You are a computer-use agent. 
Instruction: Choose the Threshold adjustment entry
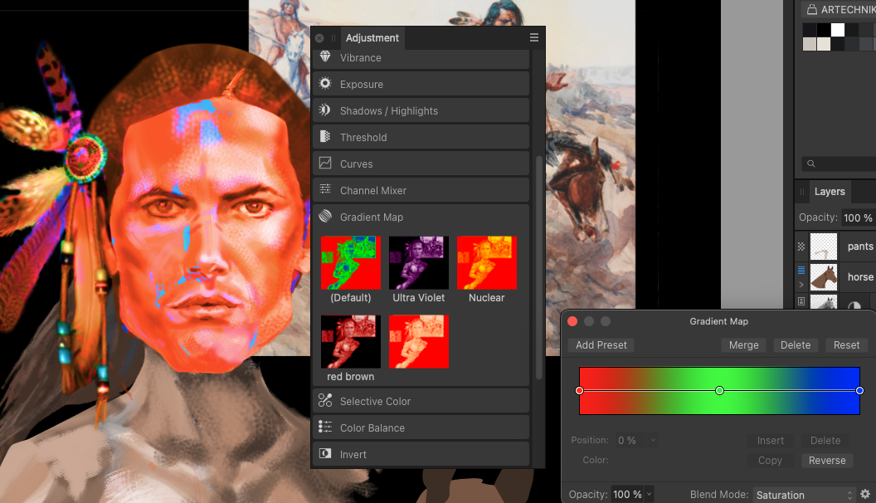click(421, 137)
